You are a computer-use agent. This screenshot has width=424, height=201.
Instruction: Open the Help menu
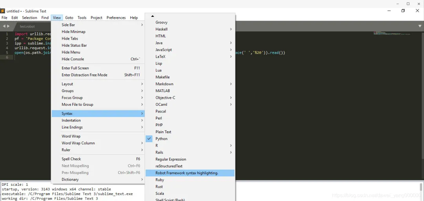tap(134, 18)
